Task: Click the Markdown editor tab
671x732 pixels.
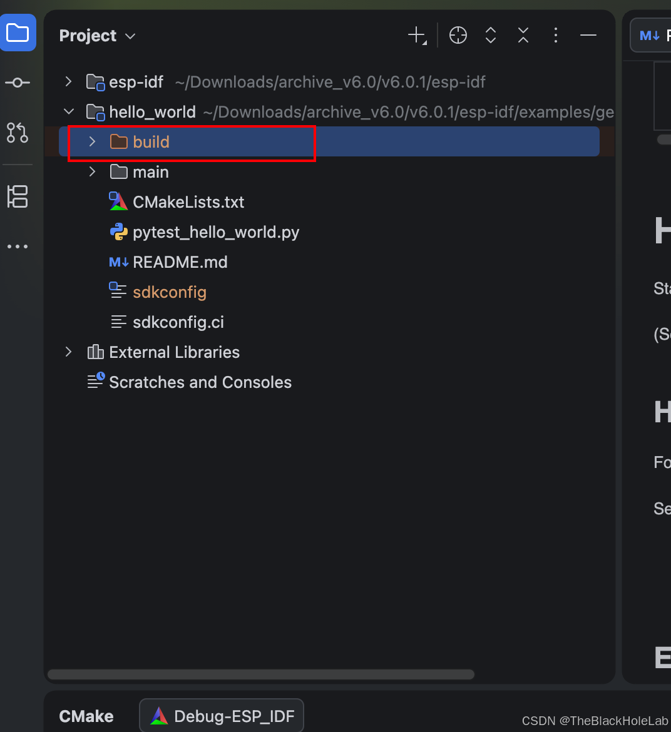Action: (651, 36)
